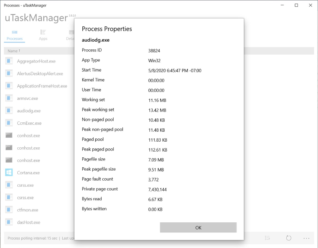Select the AggregatorHost.exe icon
The width and height of the screenshot is (318, 248).
point(9,61)
